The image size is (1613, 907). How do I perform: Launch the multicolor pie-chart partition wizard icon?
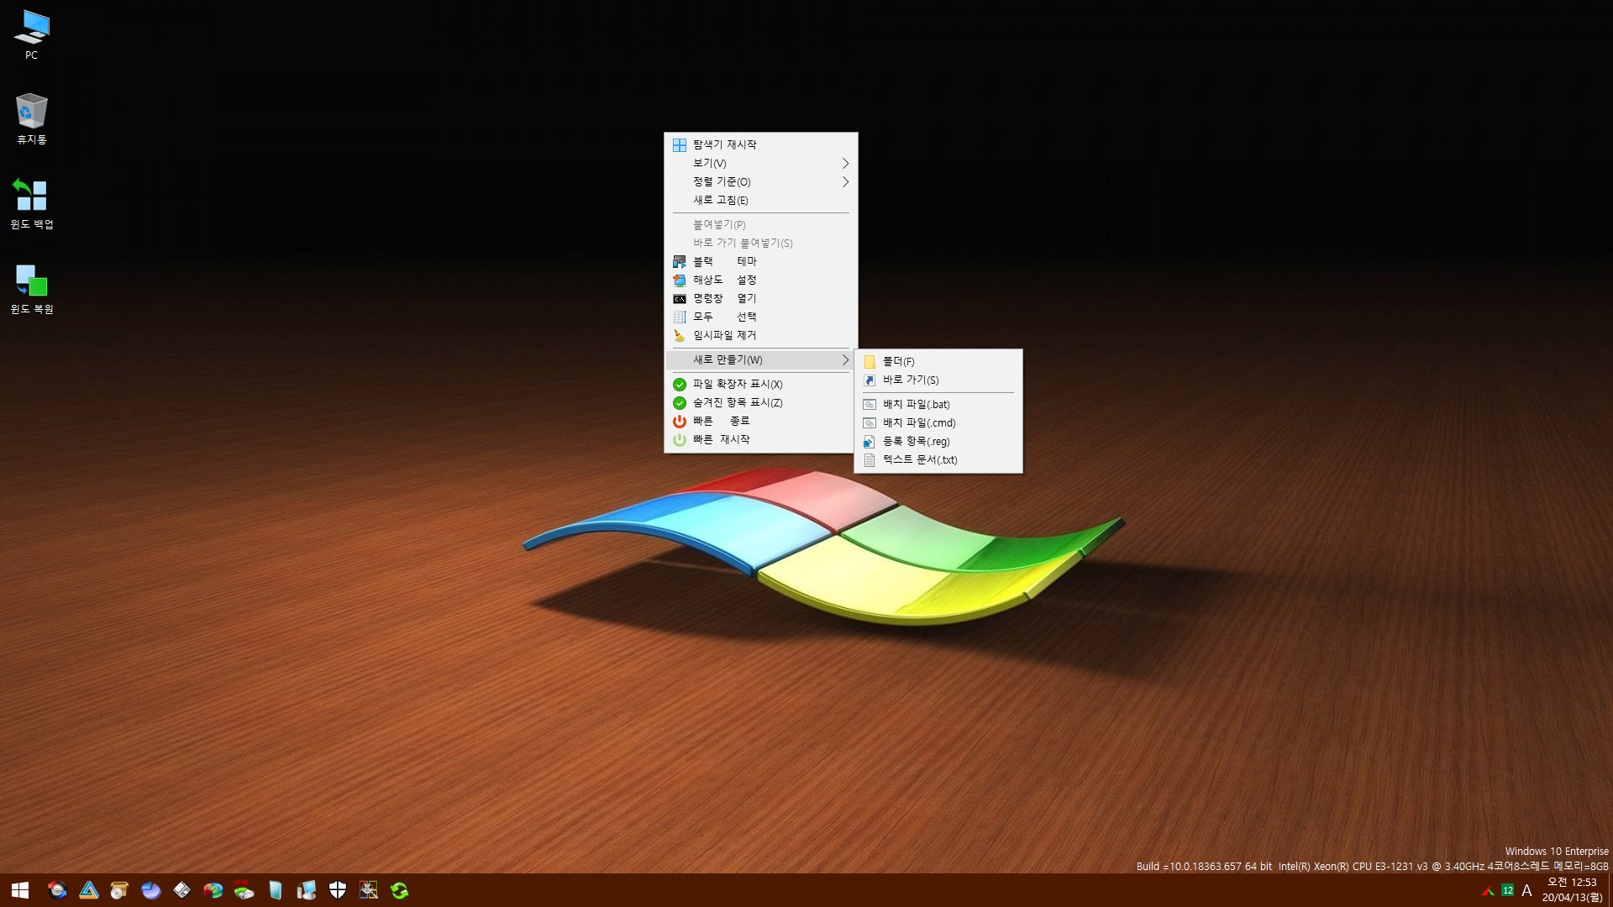[213, 890]
